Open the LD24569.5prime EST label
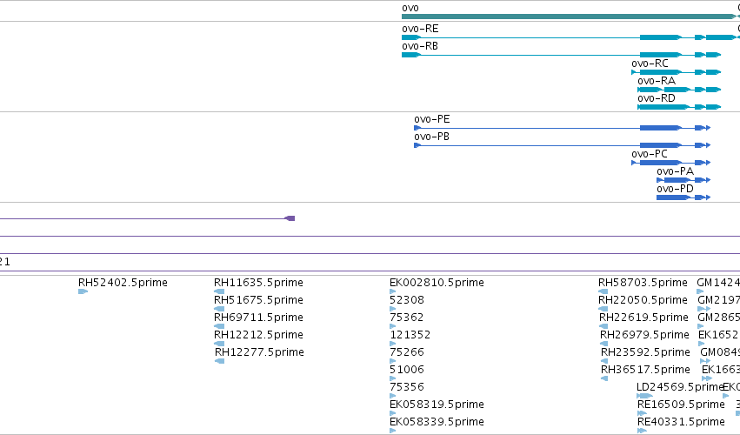 point(680,387)
